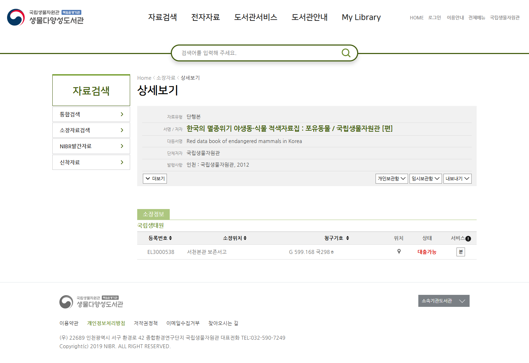Select 통합검색 in the sidebar
Viewport: 529px width, 363px height.
[91, 114]
